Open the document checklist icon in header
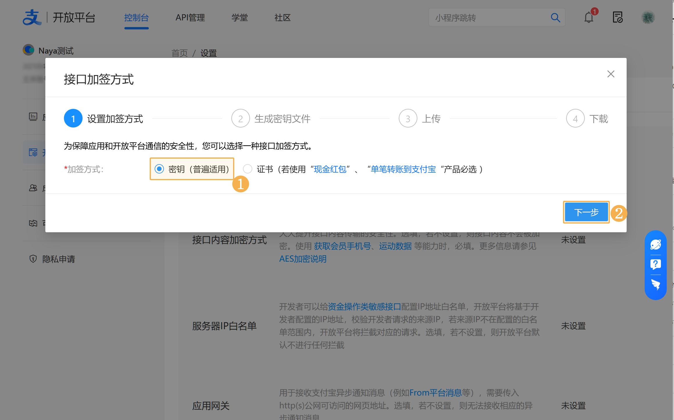Screen dimensions: 674x420 tap(617, 17)
